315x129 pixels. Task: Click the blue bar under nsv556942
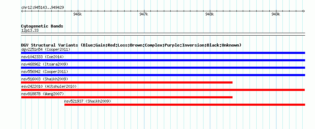163,75
